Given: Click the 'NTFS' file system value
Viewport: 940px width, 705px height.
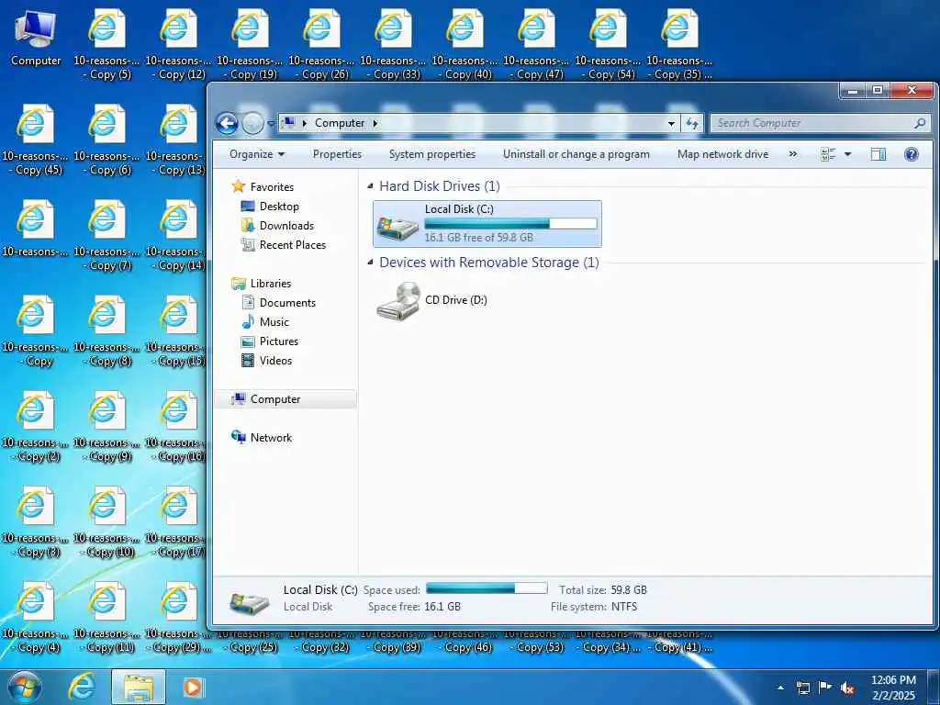Looking at the screenshot, I should pos(624,607).
